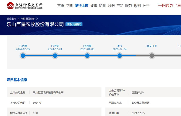
Task: Click the 通过 timeline dot
Action: click(119, 56)
